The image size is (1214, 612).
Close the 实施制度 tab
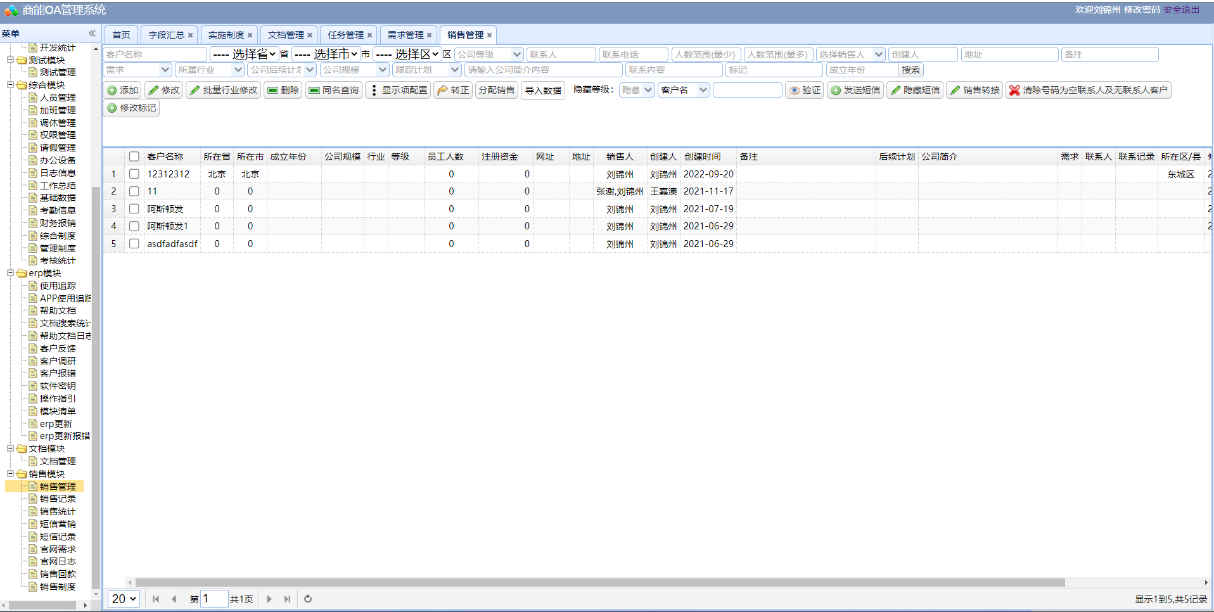(250, 35)
